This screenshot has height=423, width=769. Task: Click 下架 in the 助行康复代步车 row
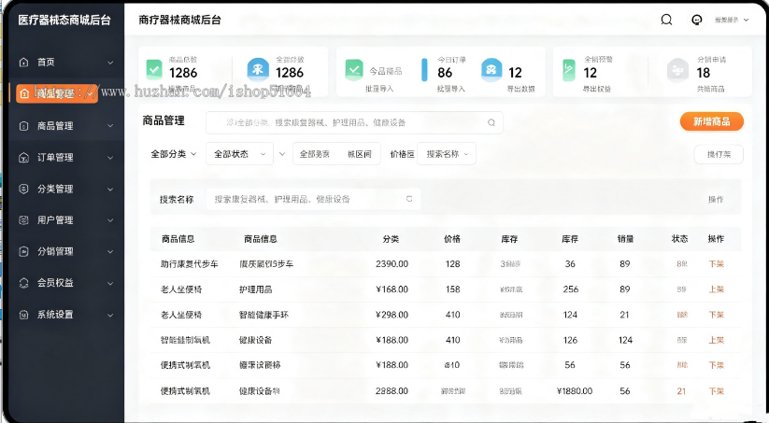pyautogui.click(x=716, y=263)
